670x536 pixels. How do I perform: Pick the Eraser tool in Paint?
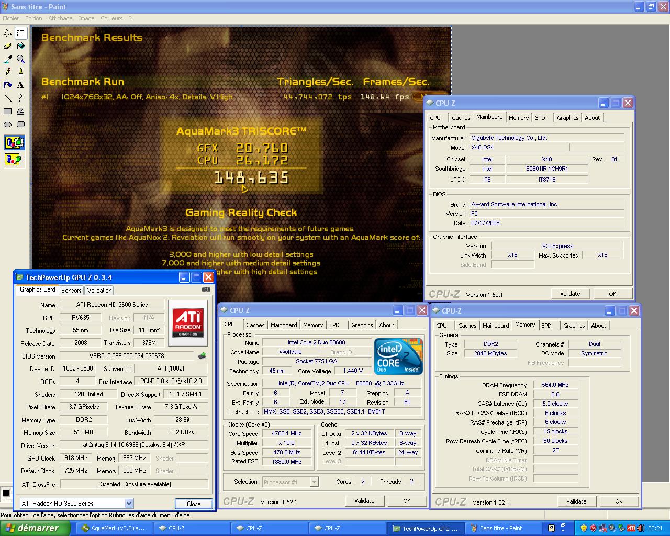(x=8, y=46)
